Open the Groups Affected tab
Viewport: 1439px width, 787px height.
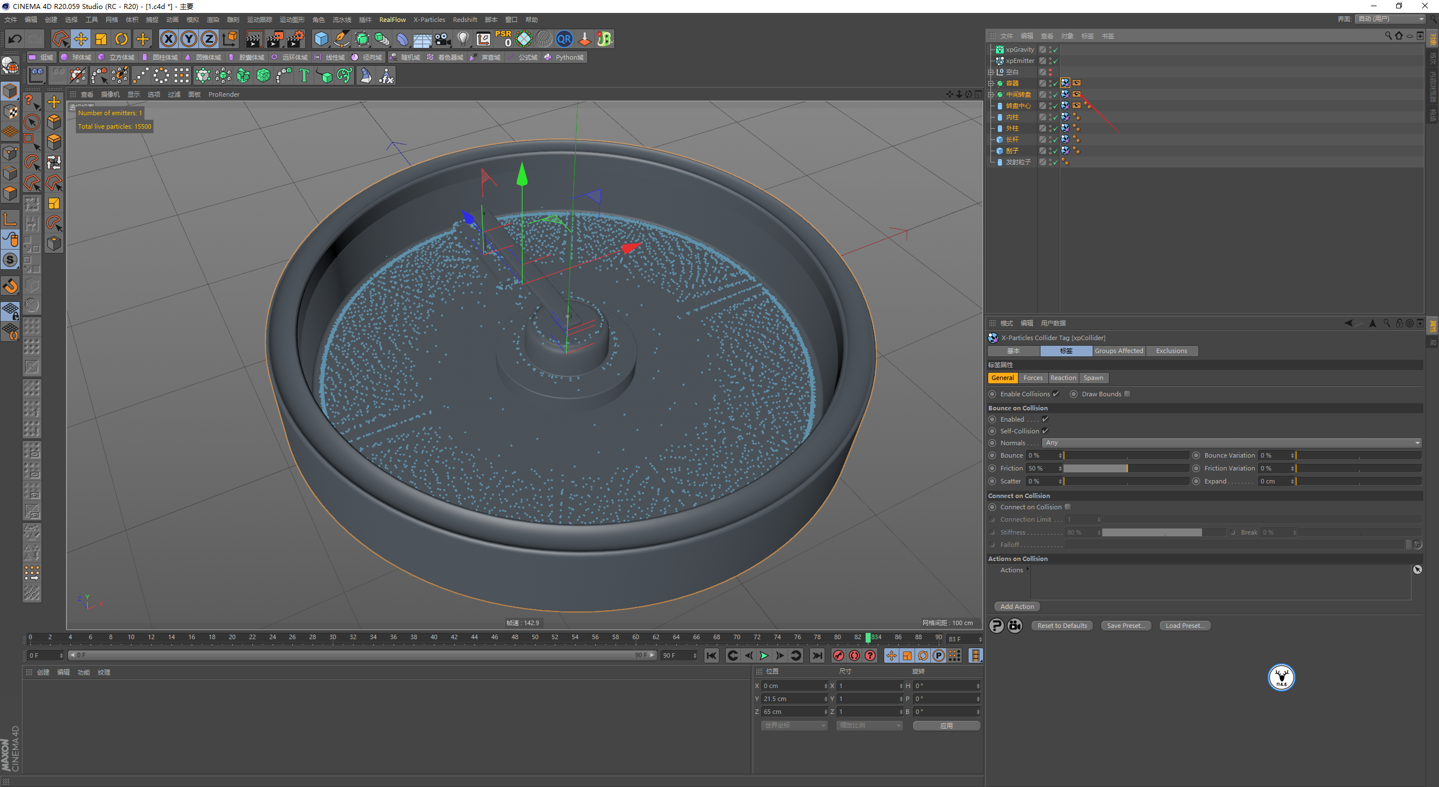coord(1119,351)
